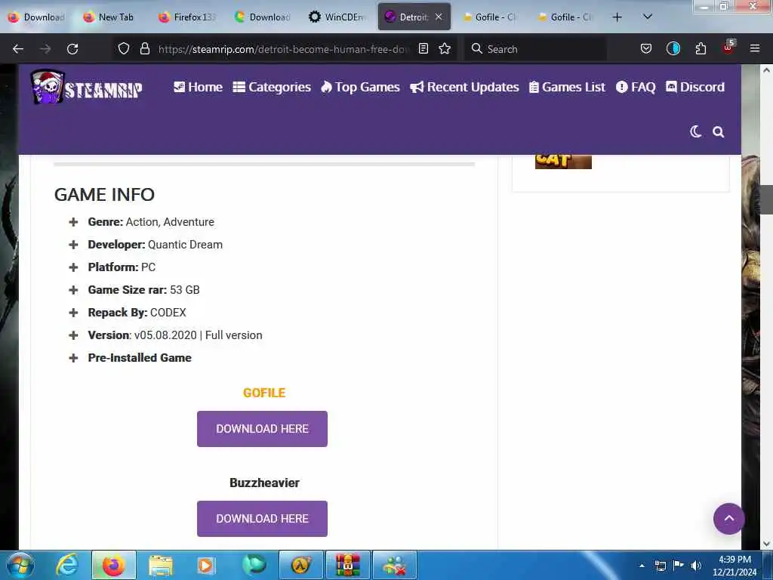Switch to the Edge-icon Download tab
Image resolution: width=773 pixels, height=580 pixels.
[x=263, y=17]
